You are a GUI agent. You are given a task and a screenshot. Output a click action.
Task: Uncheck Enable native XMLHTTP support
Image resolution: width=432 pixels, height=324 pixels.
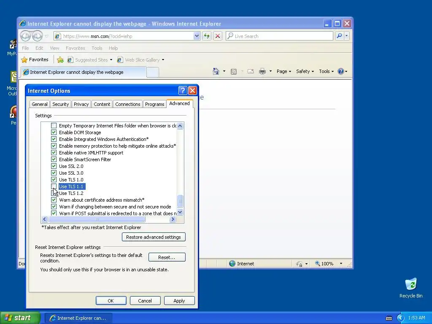coord(54,153)
